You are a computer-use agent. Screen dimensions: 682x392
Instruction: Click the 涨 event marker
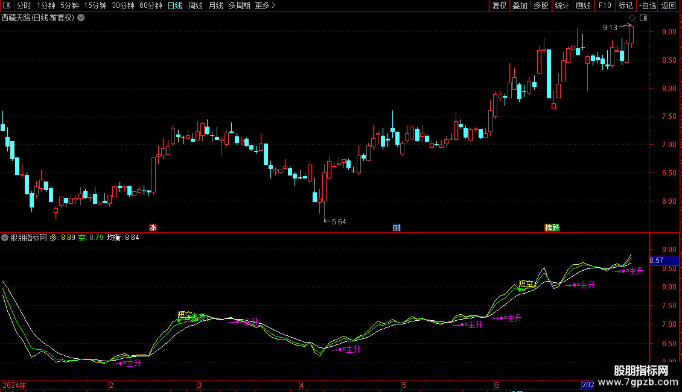coord(153,228)
